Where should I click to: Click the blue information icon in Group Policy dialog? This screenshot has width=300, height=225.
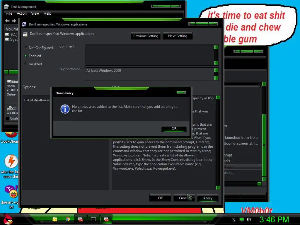click(x=65, y=109)
